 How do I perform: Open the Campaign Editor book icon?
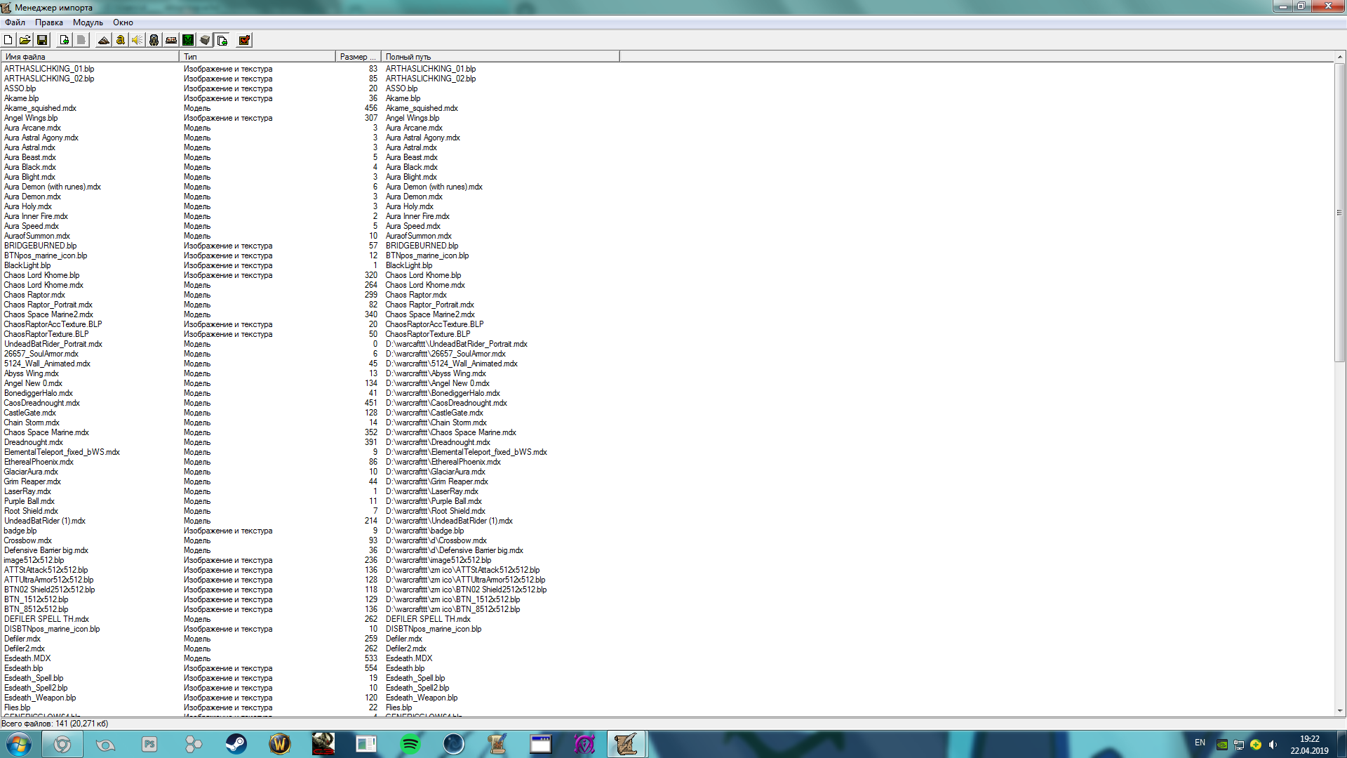171,40
